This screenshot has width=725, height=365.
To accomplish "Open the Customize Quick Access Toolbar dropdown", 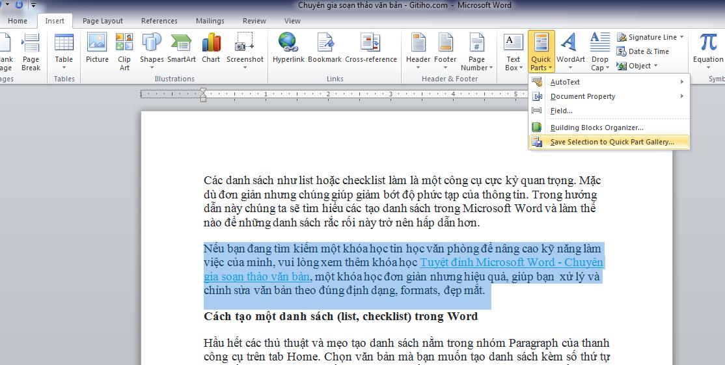I will tap(33, 6).
